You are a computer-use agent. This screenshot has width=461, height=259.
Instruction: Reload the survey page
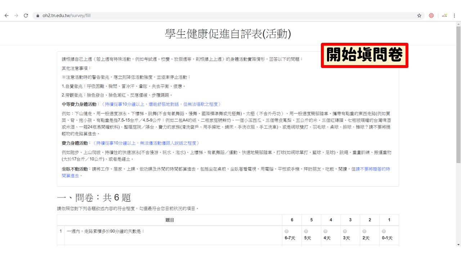(x=26, y=15)
